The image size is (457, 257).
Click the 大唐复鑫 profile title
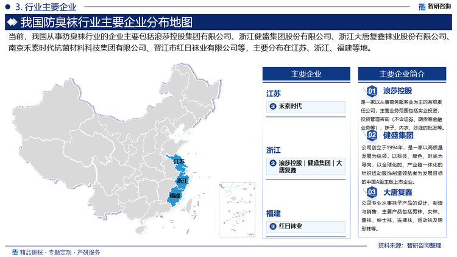[397, 192]
